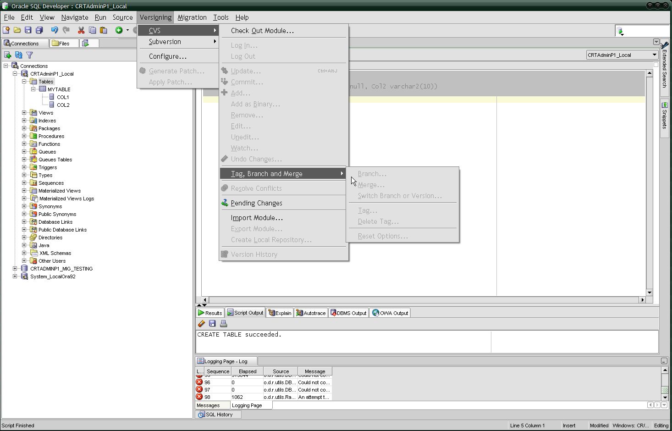Switch to the Explain tab
The image size is (672, 431).
pyautogui.click(x=280, y=313)
